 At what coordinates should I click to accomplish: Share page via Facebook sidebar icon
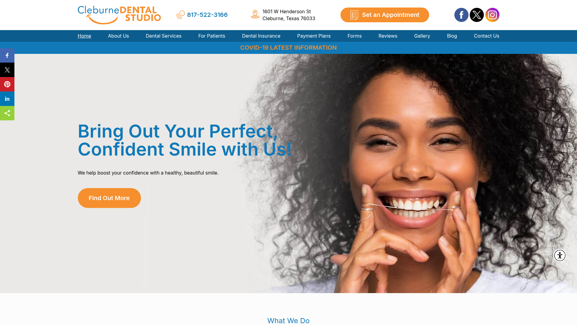7,55
